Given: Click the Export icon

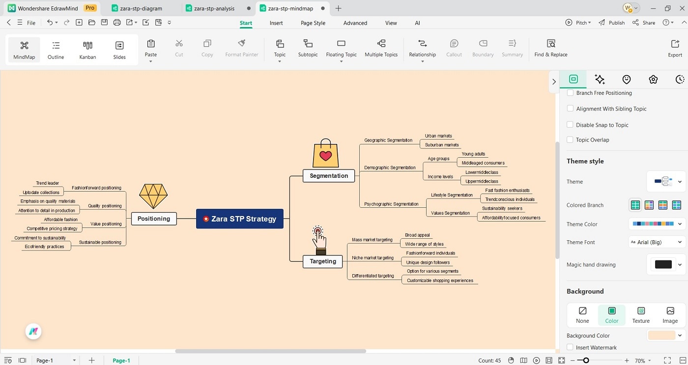Looking at the screenshot, I should click(675, 44).
